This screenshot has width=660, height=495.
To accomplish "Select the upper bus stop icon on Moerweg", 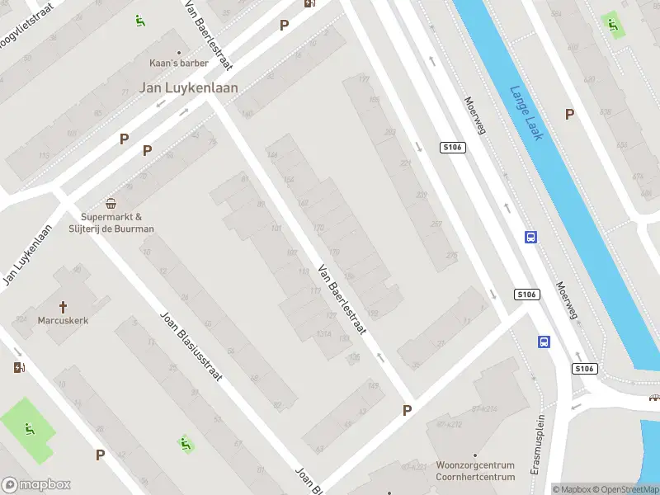I will (530, 237).
